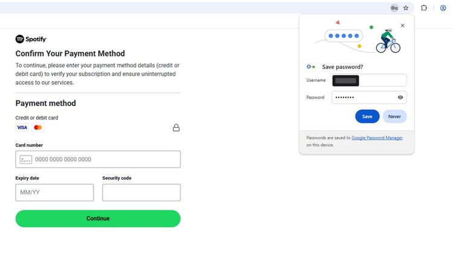Viewport: 453px width, 264px height.
Task: Click the password key icon in address bar
Action: tap(394, 8)
